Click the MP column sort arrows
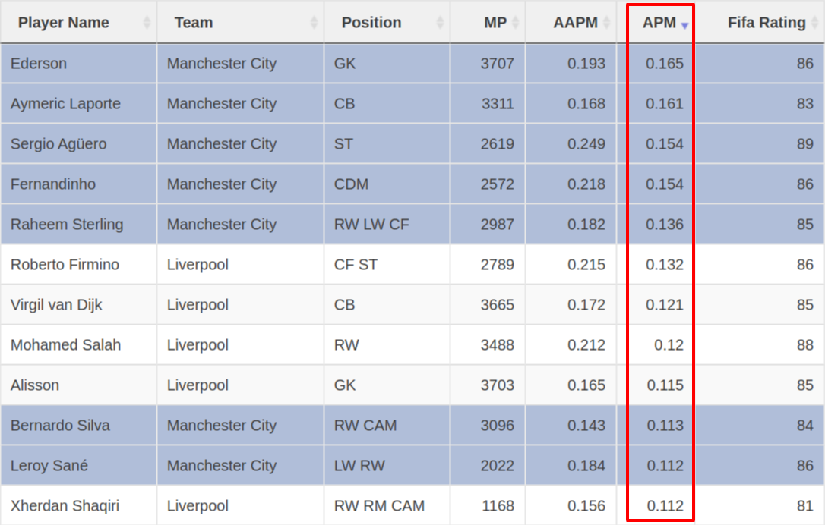The width and height of the screenshot is (825, 525). 516,23
